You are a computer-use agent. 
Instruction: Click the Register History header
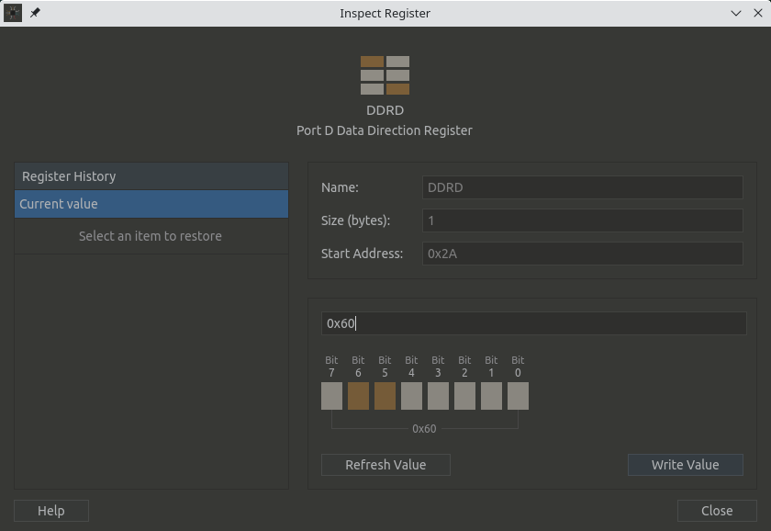tap(151, 176)
